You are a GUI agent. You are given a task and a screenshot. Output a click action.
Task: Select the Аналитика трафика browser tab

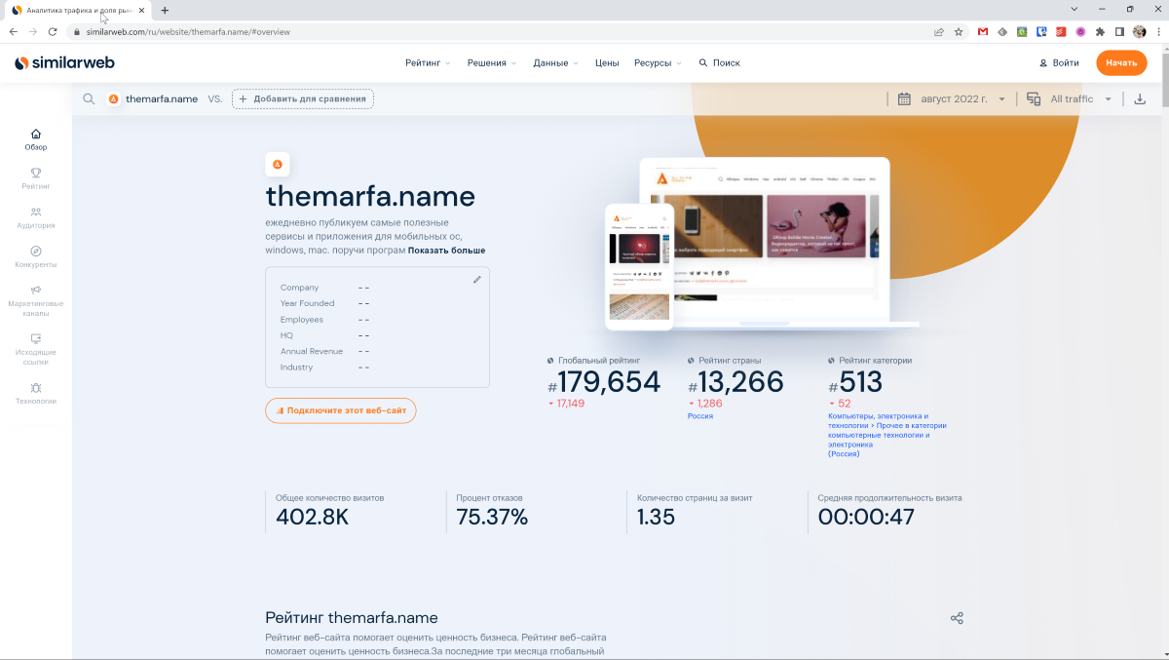[76, 10]
